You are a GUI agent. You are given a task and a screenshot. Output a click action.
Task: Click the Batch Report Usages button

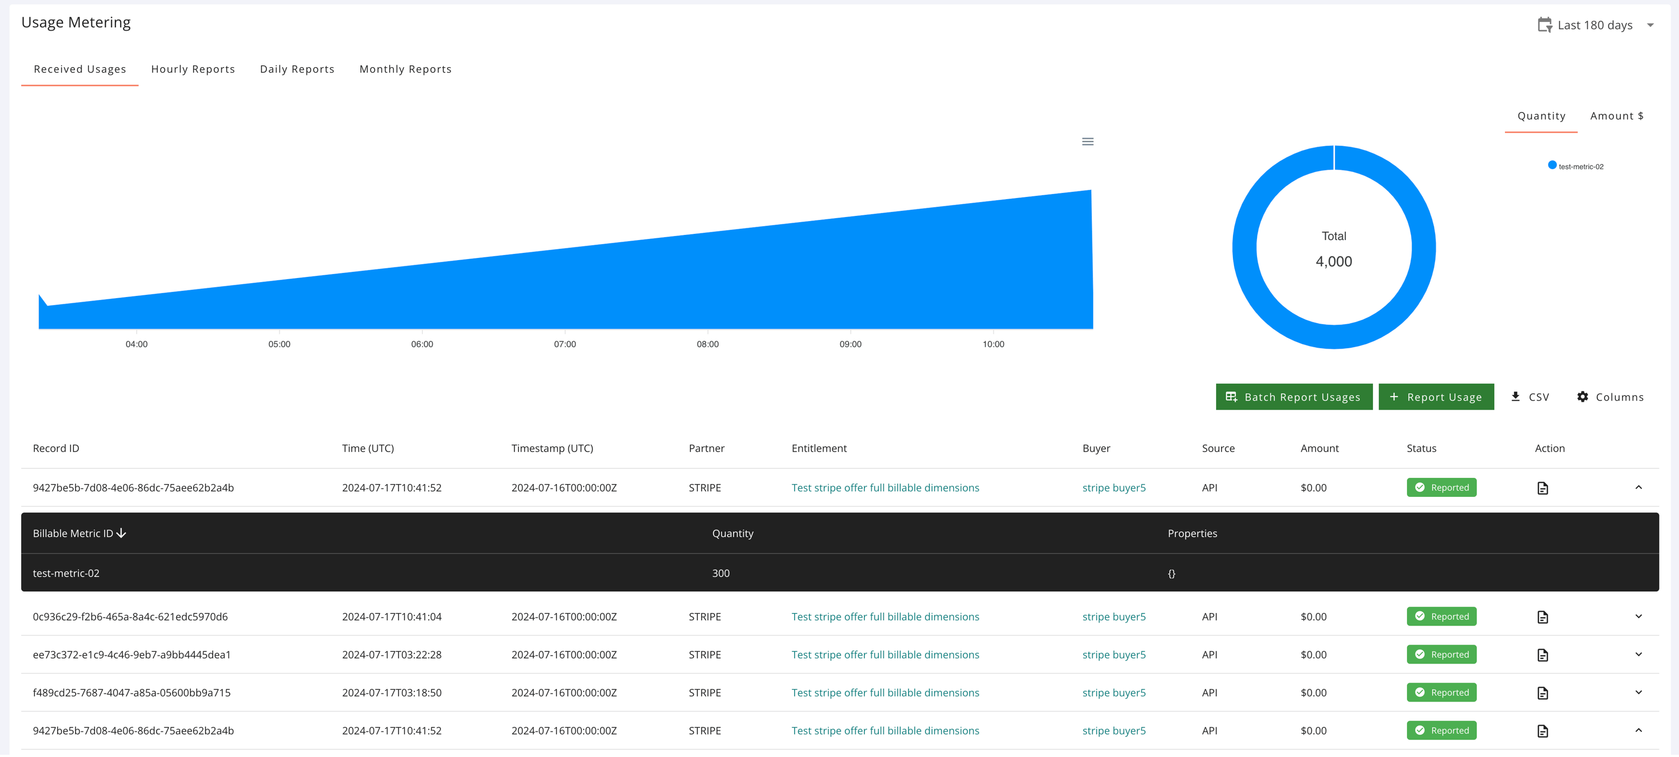(x=1293, y=397)
